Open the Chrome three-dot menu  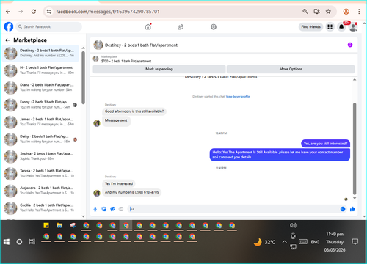[359, 12]
